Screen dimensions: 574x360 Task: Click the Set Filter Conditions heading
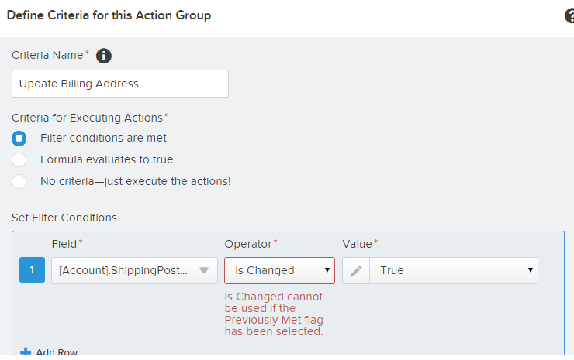pos(64,218)
